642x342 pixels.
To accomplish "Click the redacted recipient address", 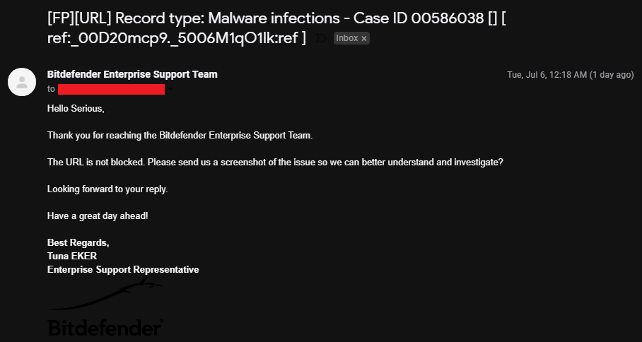I will point(111,89).
